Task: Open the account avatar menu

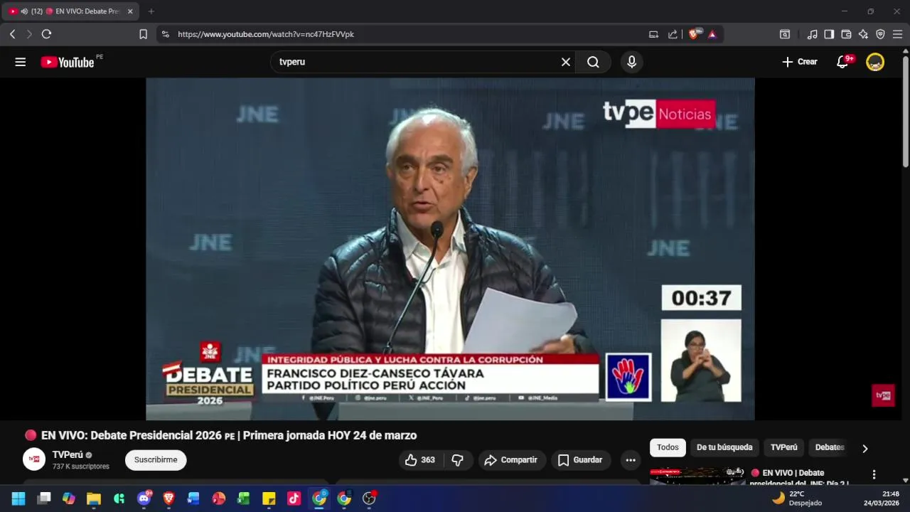Action: [x=875, y=62]
